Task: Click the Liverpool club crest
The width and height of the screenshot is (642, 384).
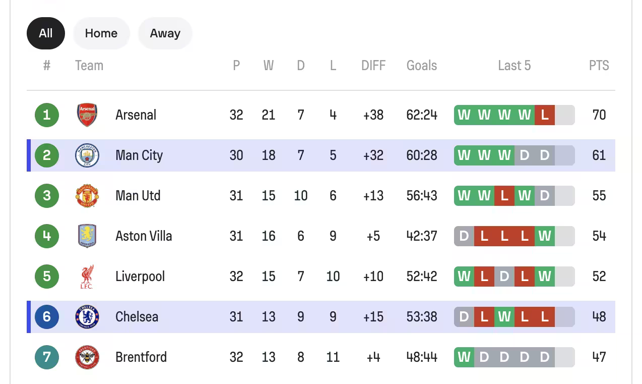Action: click(87, 277)
